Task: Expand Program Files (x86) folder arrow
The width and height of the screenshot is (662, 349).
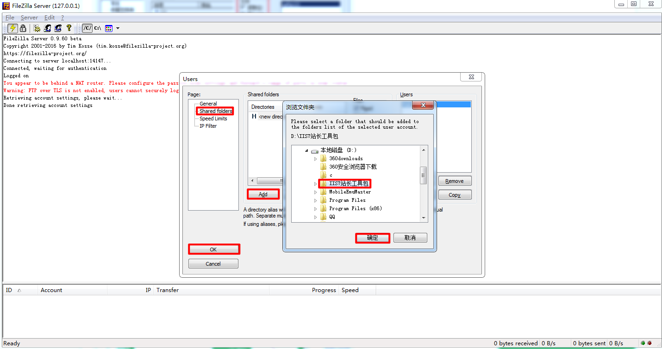Action: pyautogui.click(x=316, y=208)
